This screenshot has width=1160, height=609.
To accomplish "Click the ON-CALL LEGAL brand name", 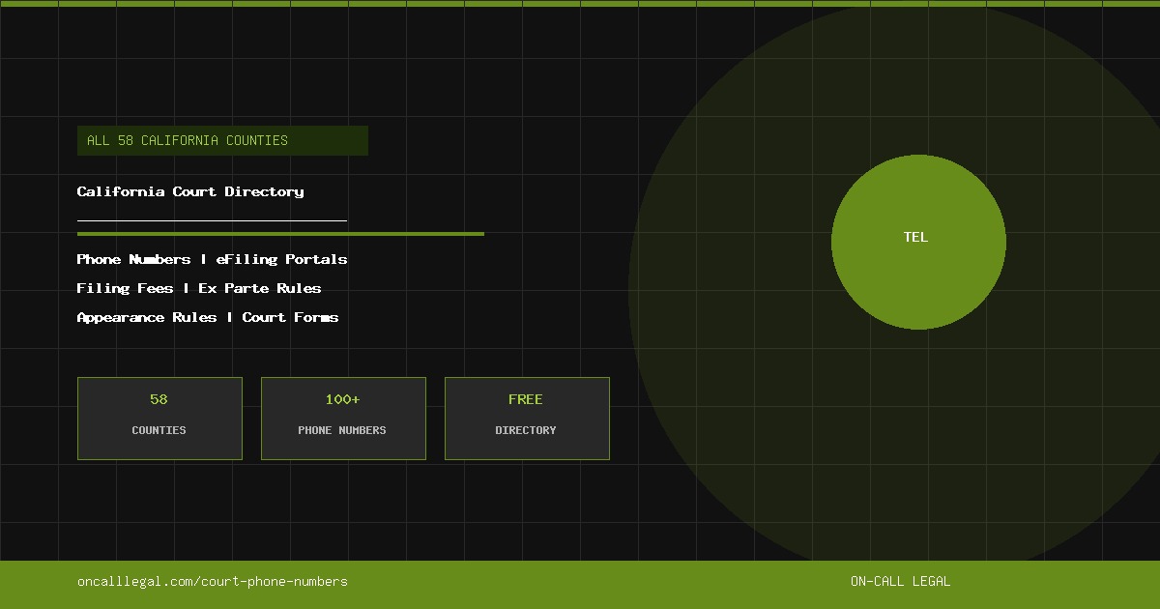I will 900,581.
